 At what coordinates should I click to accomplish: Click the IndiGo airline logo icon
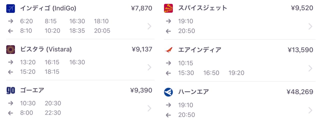click(10, 8)
